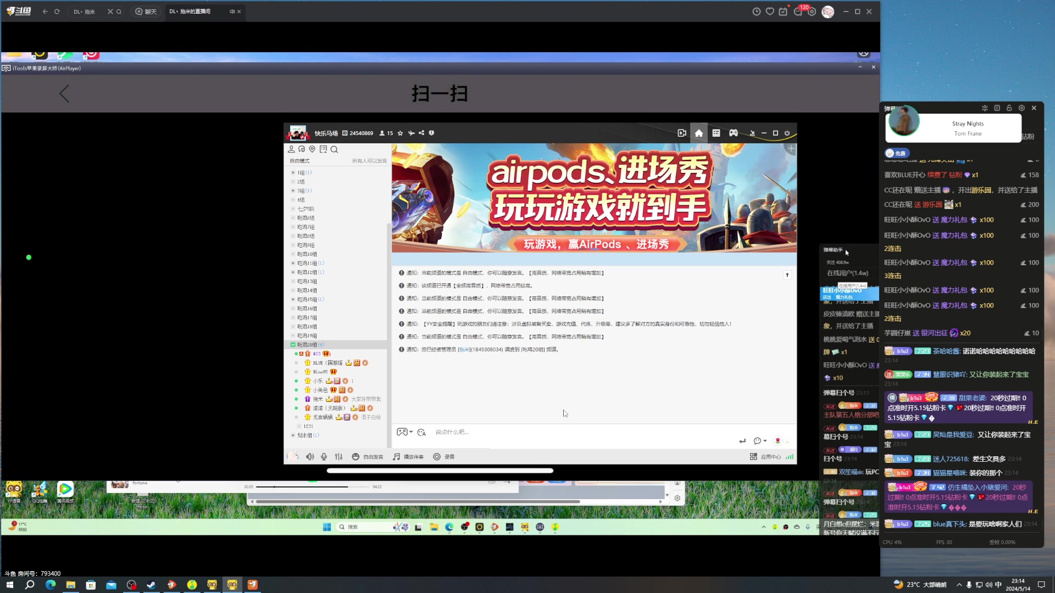Click the lock icon on the danmaku panel
This screenshot has height=593, width=1055.
1009,108
